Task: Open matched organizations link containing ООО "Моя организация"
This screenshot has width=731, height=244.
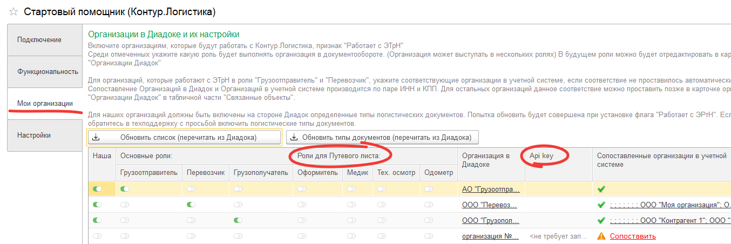Action: [x=670, y=205]
